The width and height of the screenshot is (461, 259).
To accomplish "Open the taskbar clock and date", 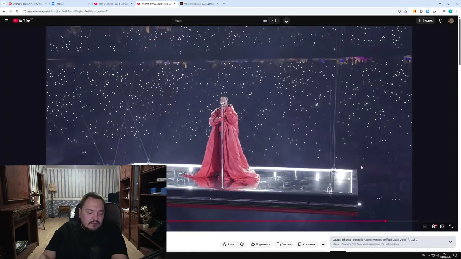I will click(x=446, y=255).
